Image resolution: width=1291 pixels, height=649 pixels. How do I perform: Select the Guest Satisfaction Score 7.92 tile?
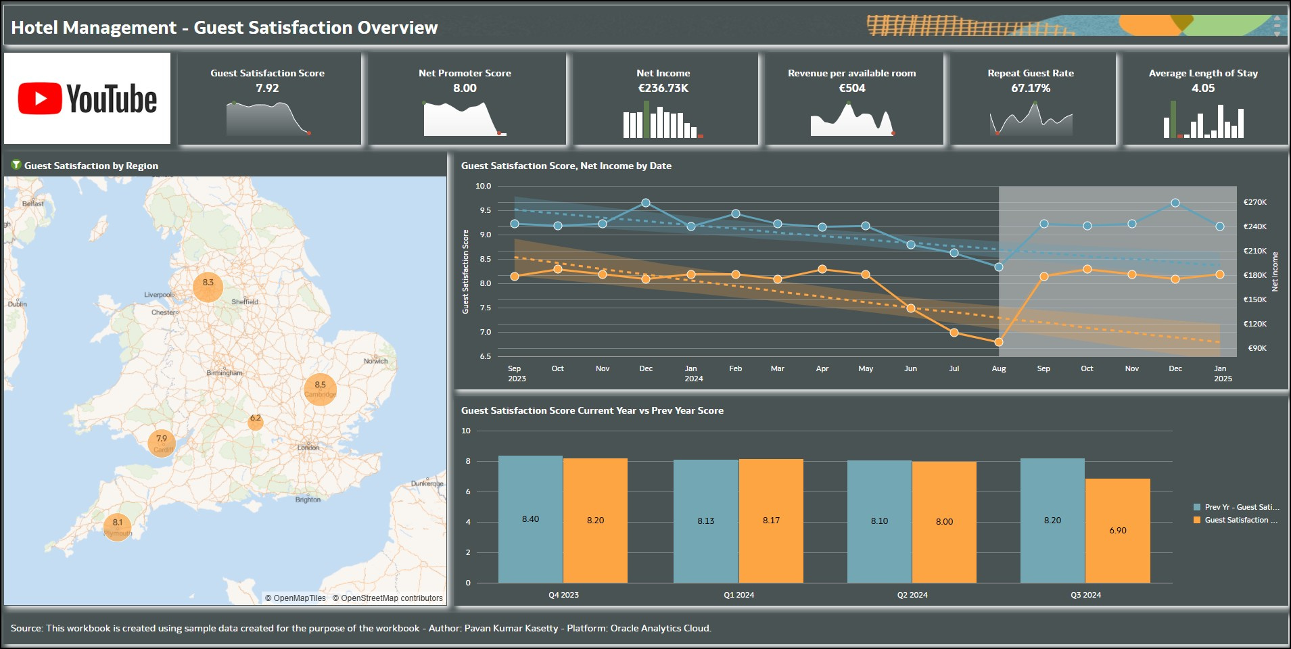(x=269, y=99)
